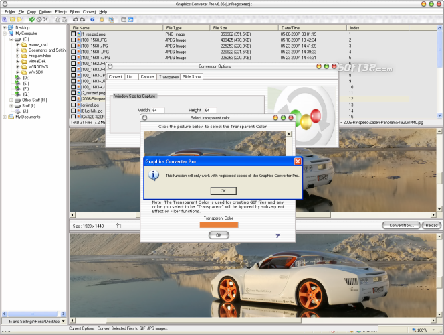Click the new folder toolbar icon
The width and height of the screenshot is (444, 335).
(x=20, y=19)
